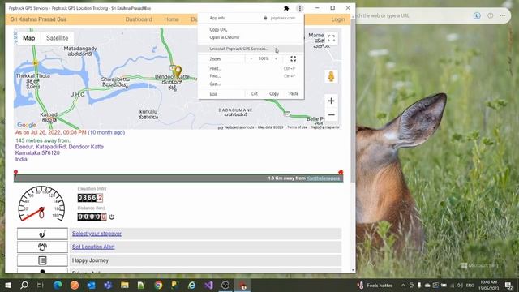Viewport: 519px width, 292px height.
Task: Show hidden tray icons chevron
Action: point(403,285)
